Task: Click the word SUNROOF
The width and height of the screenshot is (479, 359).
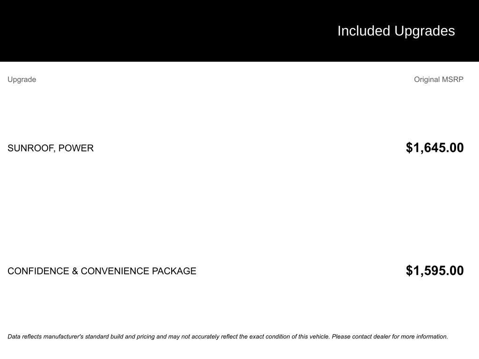Action: pyautogui.click(x=31, y=148)
